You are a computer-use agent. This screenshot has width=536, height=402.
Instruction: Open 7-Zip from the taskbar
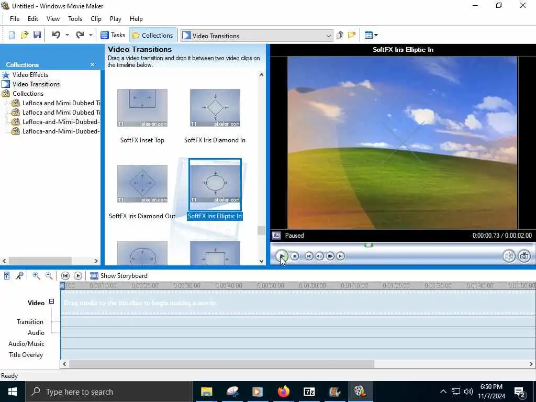pyautogui.click(x=309, y=392)
